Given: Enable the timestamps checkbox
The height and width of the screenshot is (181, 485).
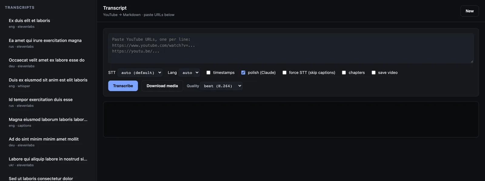Looking at the screenshot, I should 208,72.
